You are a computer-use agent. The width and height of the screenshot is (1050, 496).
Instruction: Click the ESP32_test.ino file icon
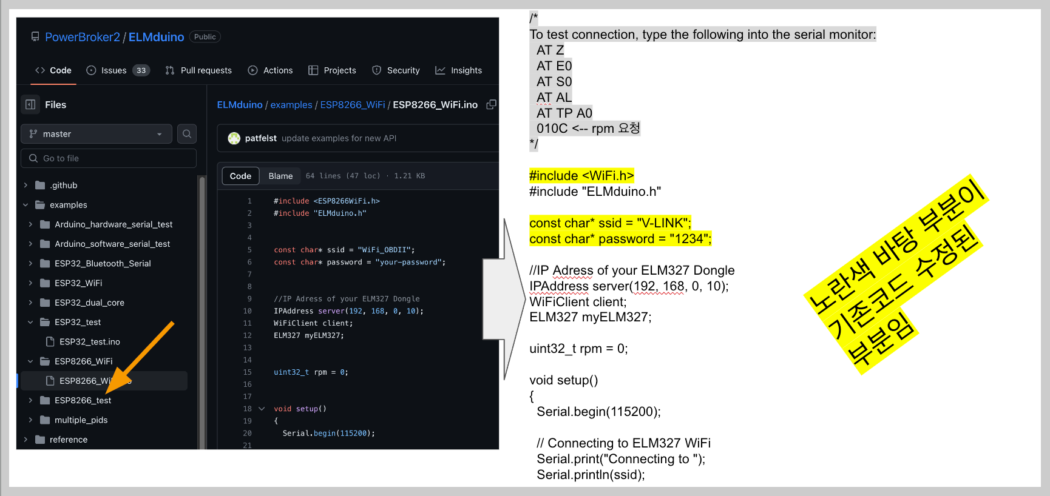[50, 341]
